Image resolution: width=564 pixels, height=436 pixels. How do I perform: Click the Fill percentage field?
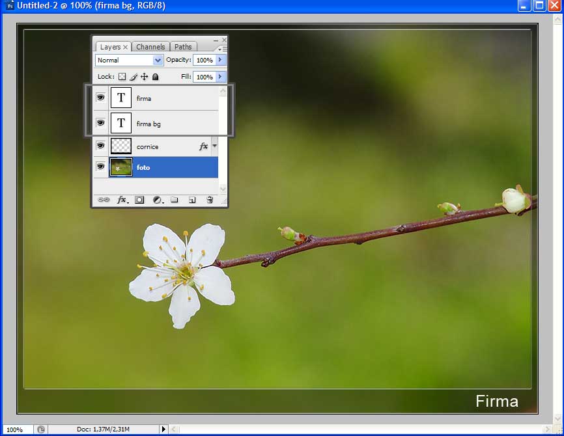[x=204, y=77]
